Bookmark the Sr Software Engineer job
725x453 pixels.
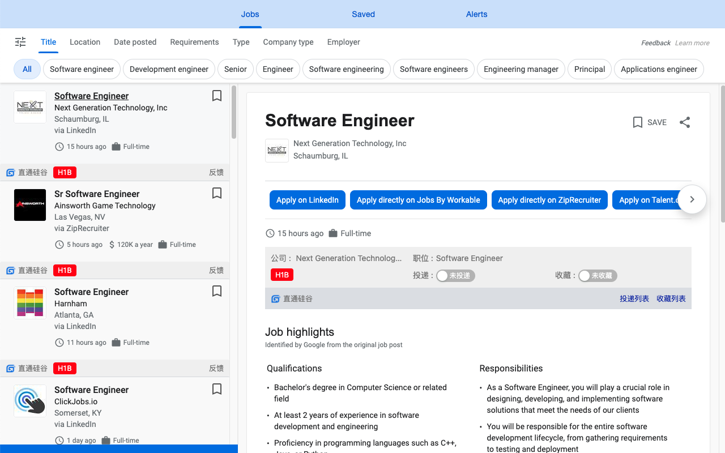pyautogui.click(x=217, y=193)
